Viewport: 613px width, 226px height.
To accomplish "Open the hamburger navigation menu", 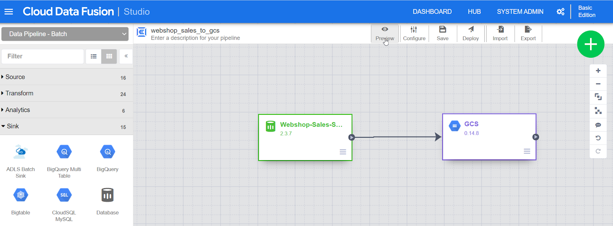I will coord(8,12).
